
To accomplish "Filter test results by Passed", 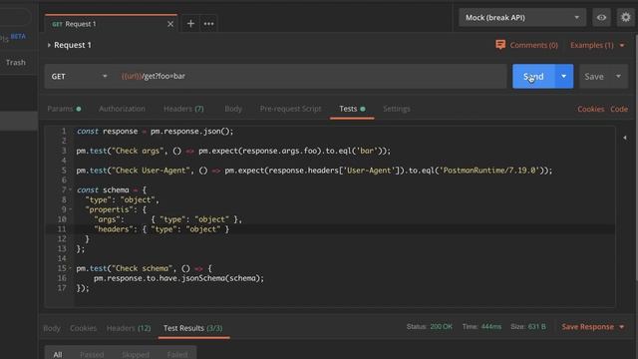I will pyautogui.click(x=92, y=354).
